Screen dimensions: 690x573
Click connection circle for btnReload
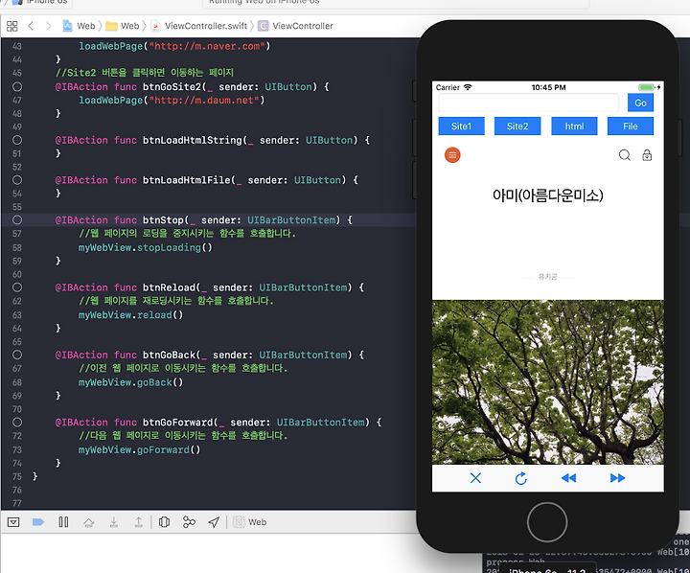pyautogui.click(x=17, y=287)
